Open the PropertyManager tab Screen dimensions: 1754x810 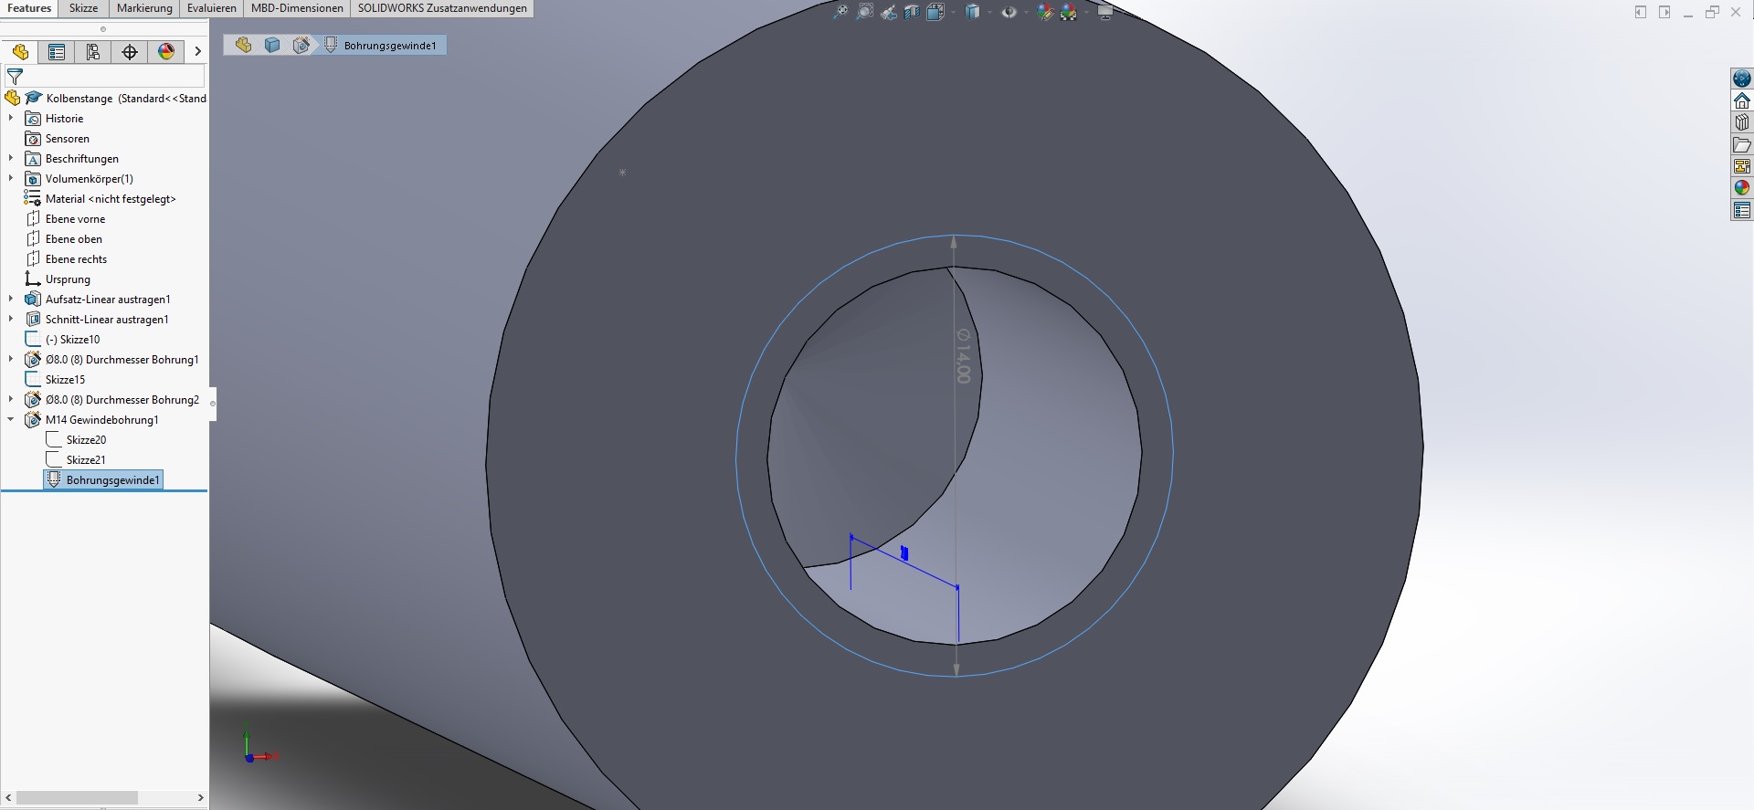pos(57,52)
